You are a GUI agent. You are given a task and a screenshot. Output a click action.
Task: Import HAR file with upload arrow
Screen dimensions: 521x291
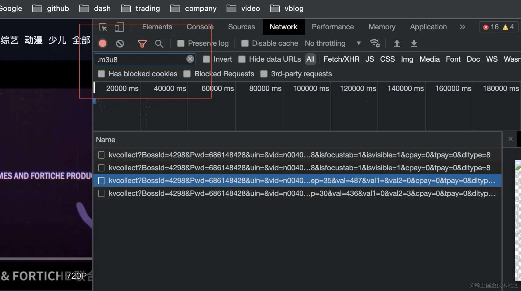click(x=397, y=43)
